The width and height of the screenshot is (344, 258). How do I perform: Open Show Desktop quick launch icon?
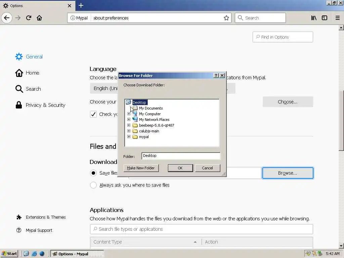[x=26, y=254]
